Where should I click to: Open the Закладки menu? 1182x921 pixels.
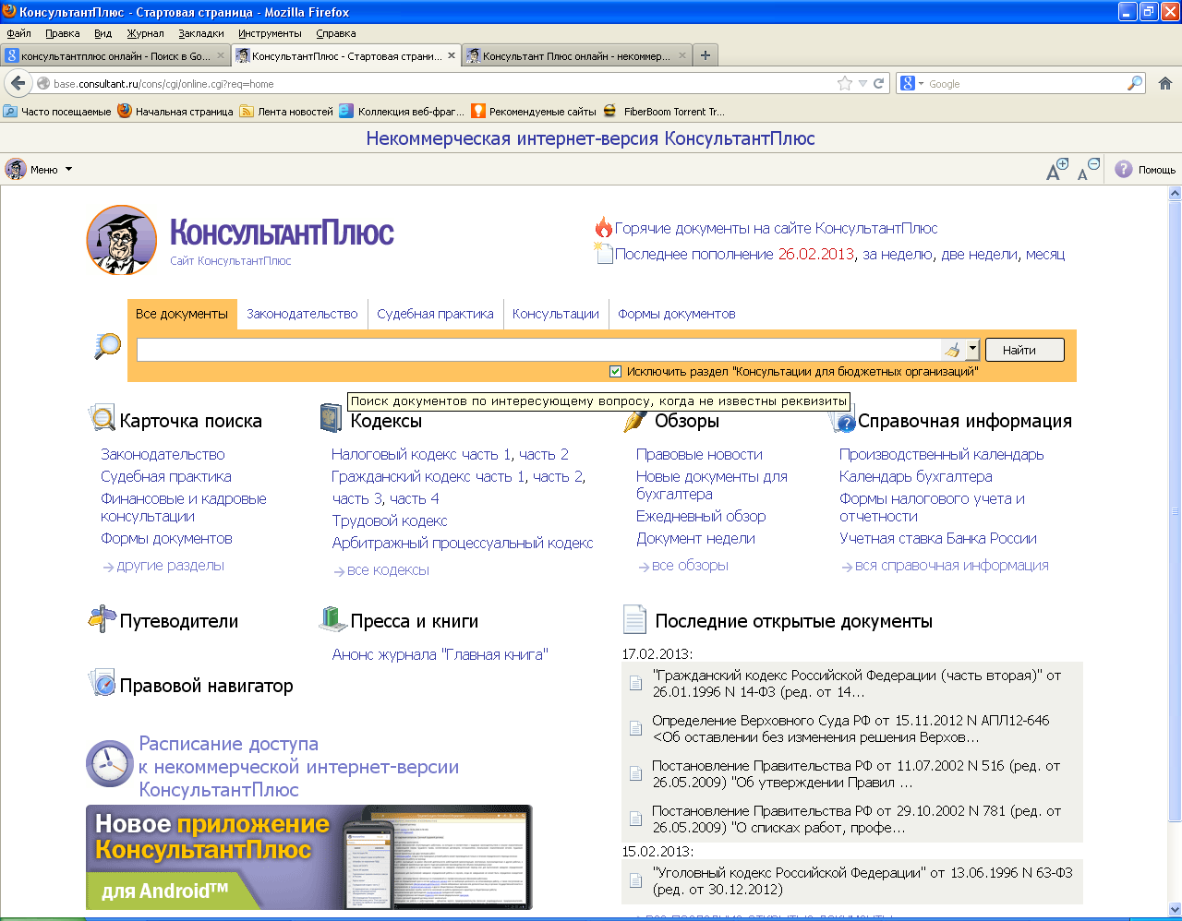[201, 33]
